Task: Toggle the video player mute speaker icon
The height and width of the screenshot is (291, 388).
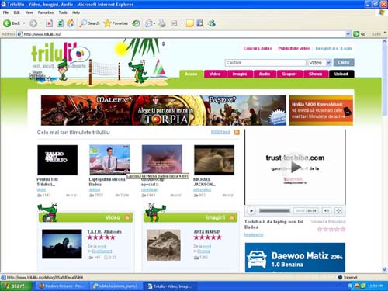Action: tap(327, 210)
